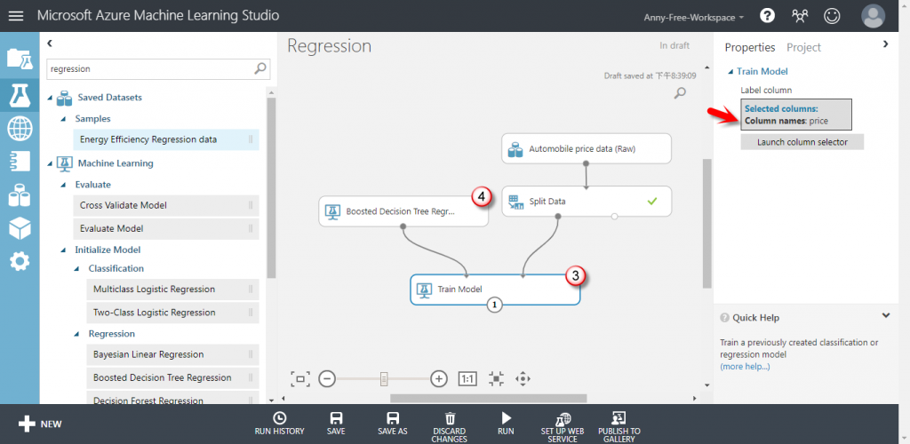Click the fit-to-window zoom icon
Screen dimensions: 910x444
point(300,379)
